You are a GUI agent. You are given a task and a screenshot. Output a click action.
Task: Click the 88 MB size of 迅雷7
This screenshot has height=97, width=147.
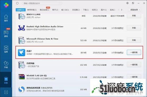pos(83,53)
